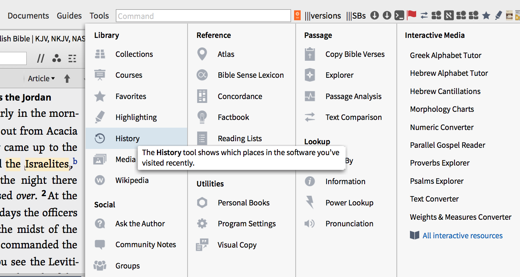Open Parallel Gospel Reader
This screenshot has width=520, height=277.
click(448, 145)
